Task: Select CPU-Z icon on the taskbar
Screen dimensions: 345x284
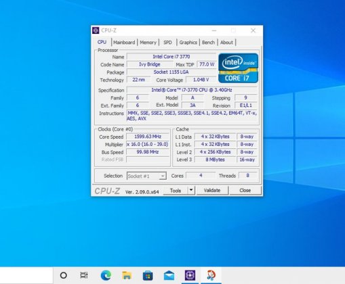Action: (x=190, y=275)
